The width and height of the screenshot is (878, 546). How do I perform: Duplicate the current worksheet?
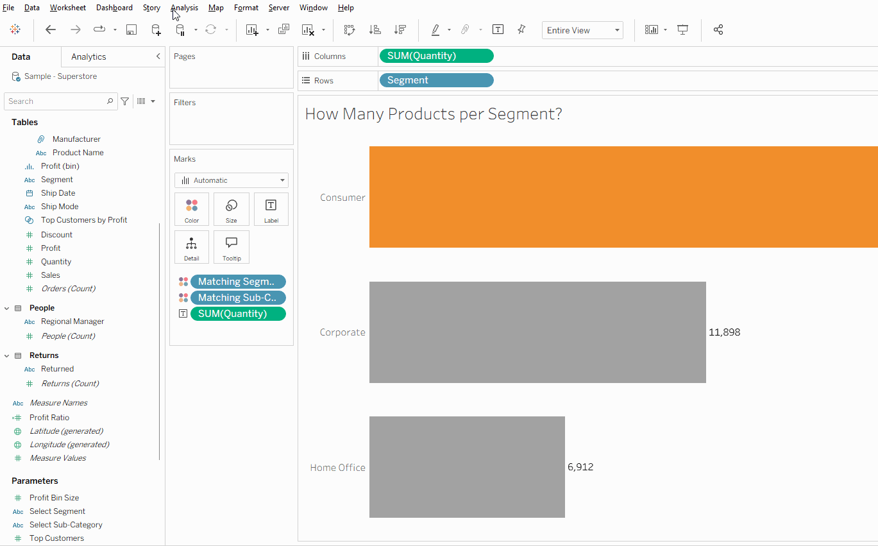pyautogui.click(x=283, y=30)
